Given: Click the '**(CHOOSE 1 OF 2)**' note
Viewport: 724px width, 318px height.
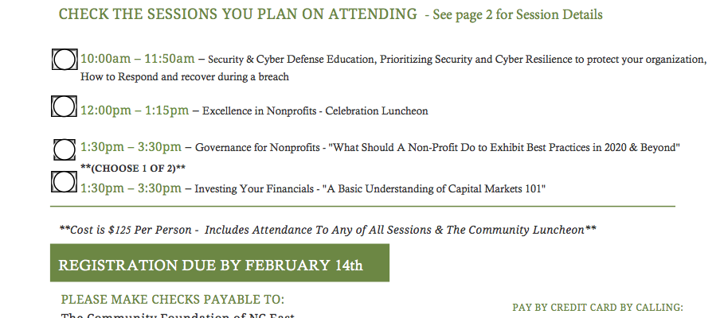Looking at the screenshot, I should (x=133, y=168).
